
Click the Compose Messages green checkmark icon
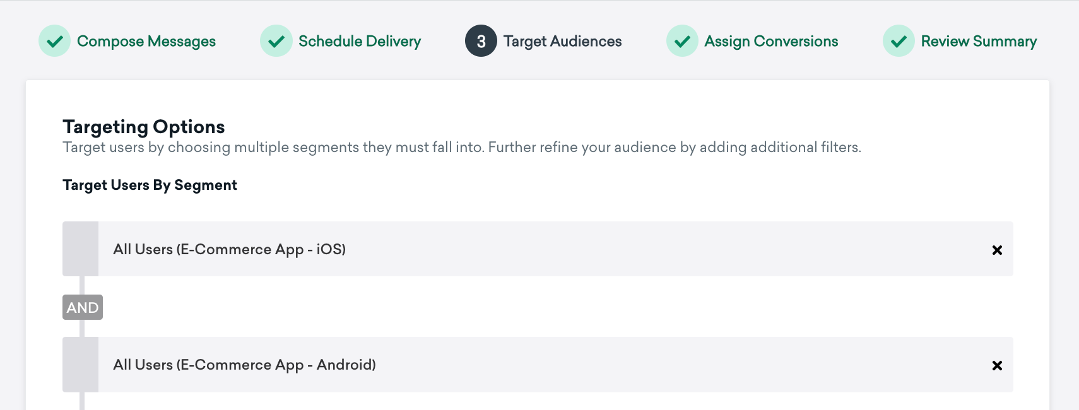point(55,41)
